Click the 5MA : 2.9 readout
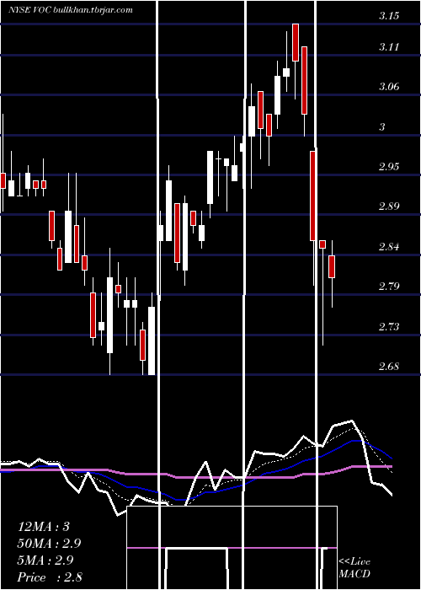Screen dimensions: 421x590 (45, 560)
